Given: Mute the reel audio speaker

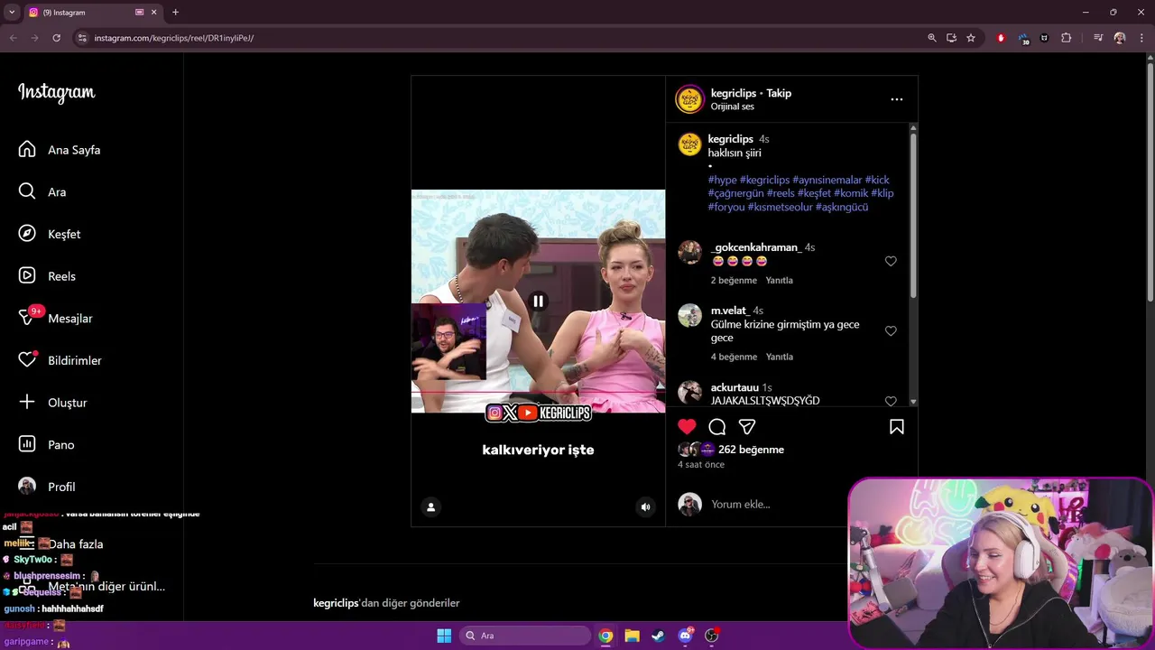Looking at the screenshot, I should (x=645, y=507).
